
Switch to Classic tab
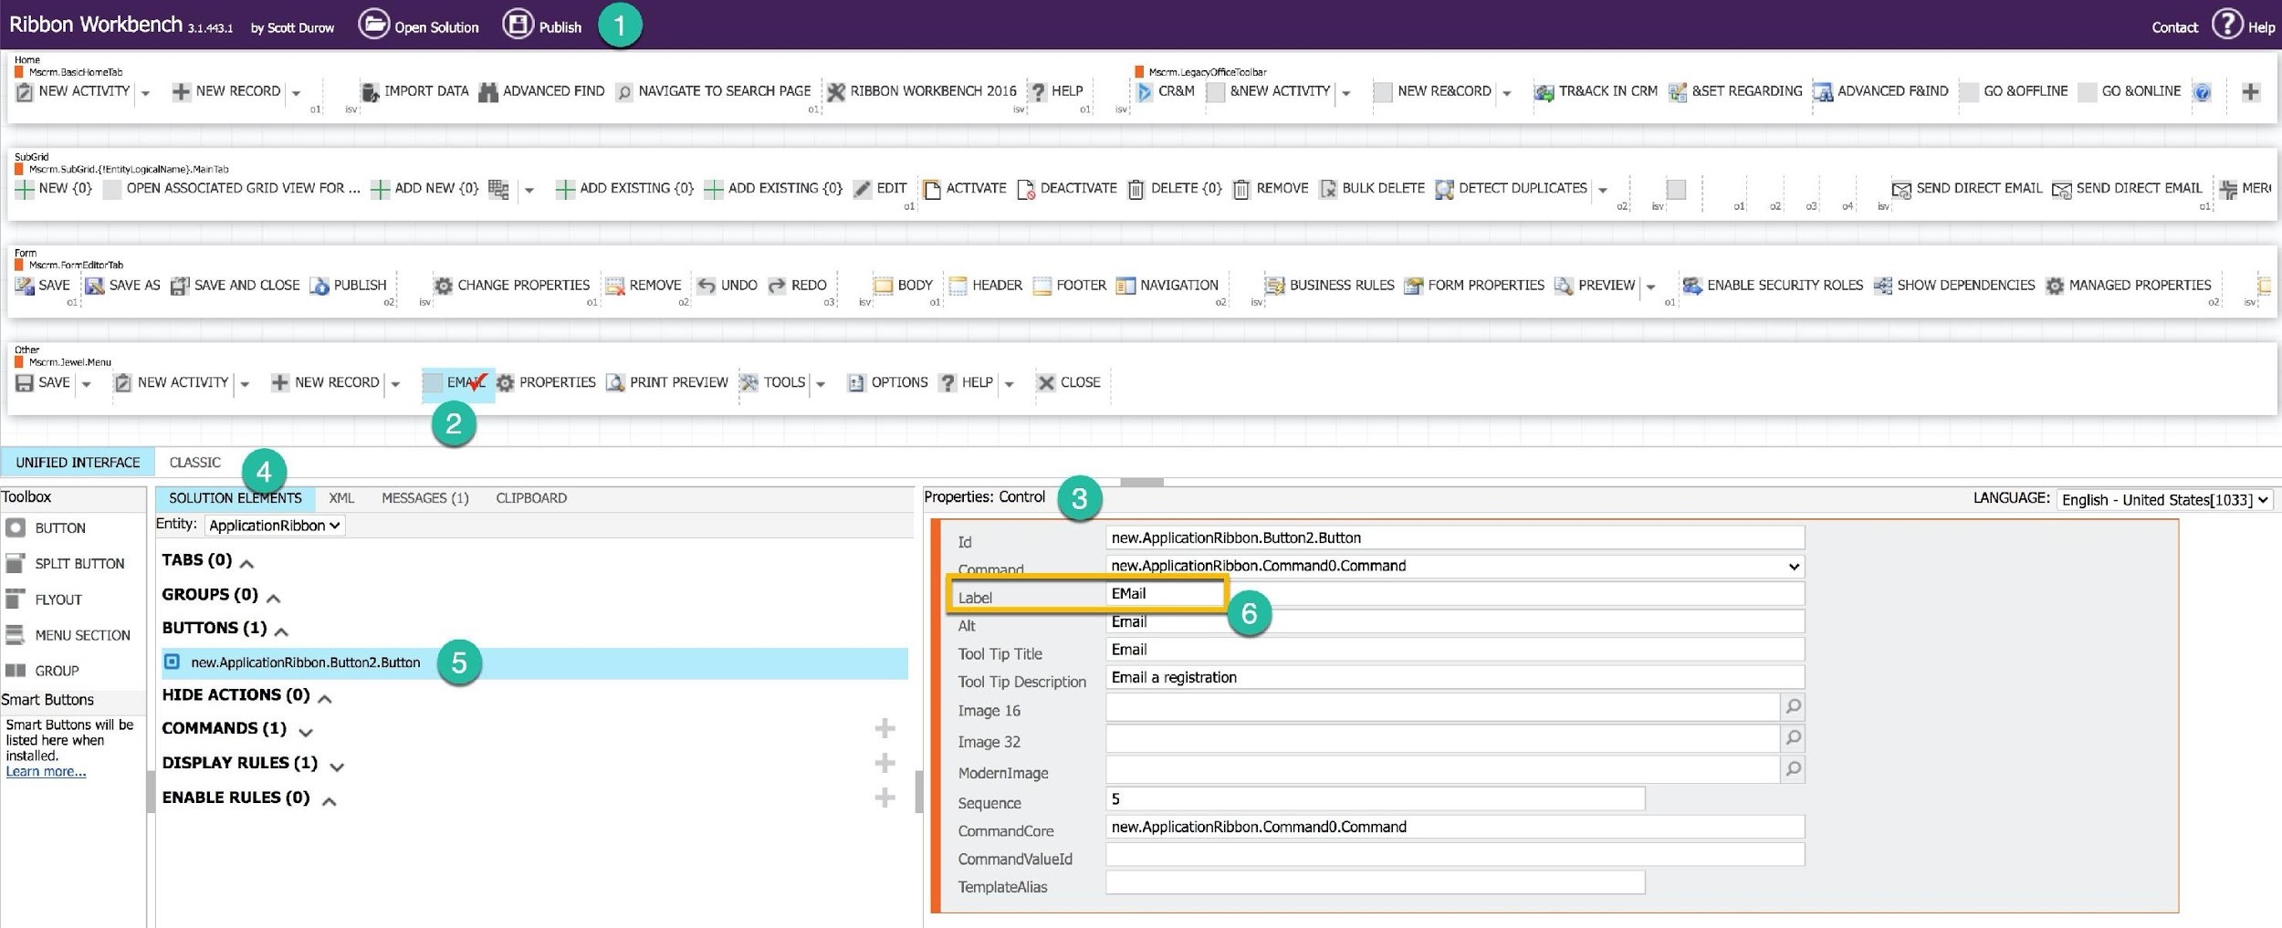coord(195,463)
